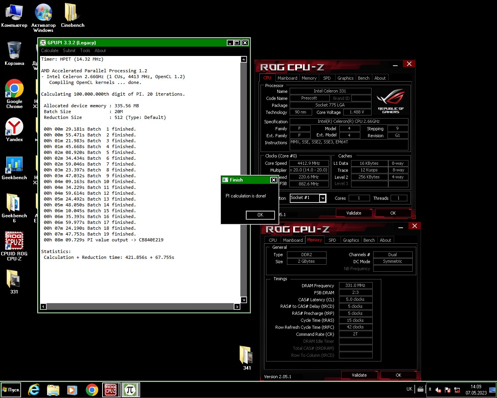Viewport: 497px width, 398px height.
Task: Click OK in upper CPU-Z window
Action: coord(393,213)
